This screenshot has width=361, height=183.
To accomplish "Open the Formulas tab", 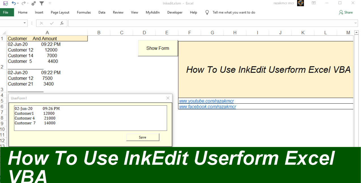I will (x=84, y=12).
